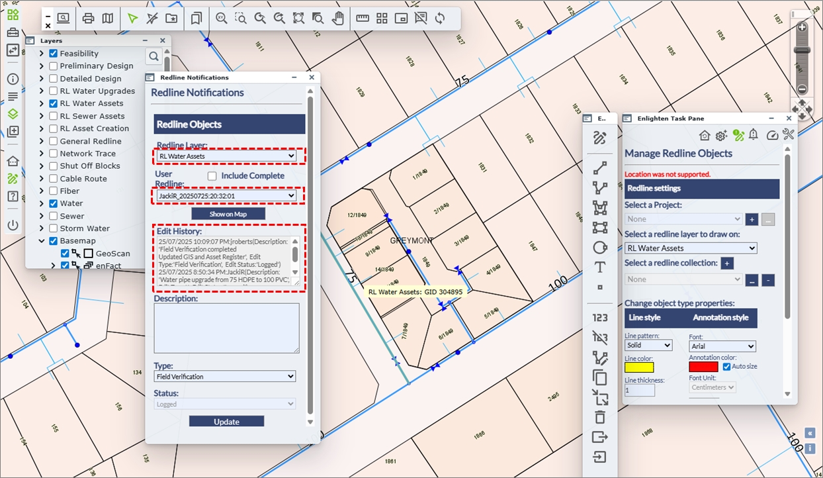
Task: Click the yellow Line color swatch
Action: 638,367
